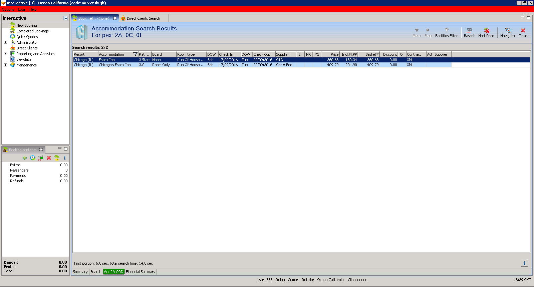Open the Help menu
The height and width of the screenshot is (287, 534).
(x=33, y=9)
